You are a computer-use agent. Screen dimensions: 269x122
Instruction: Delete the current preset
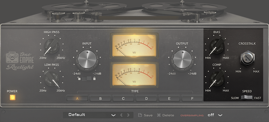point(166,115)
